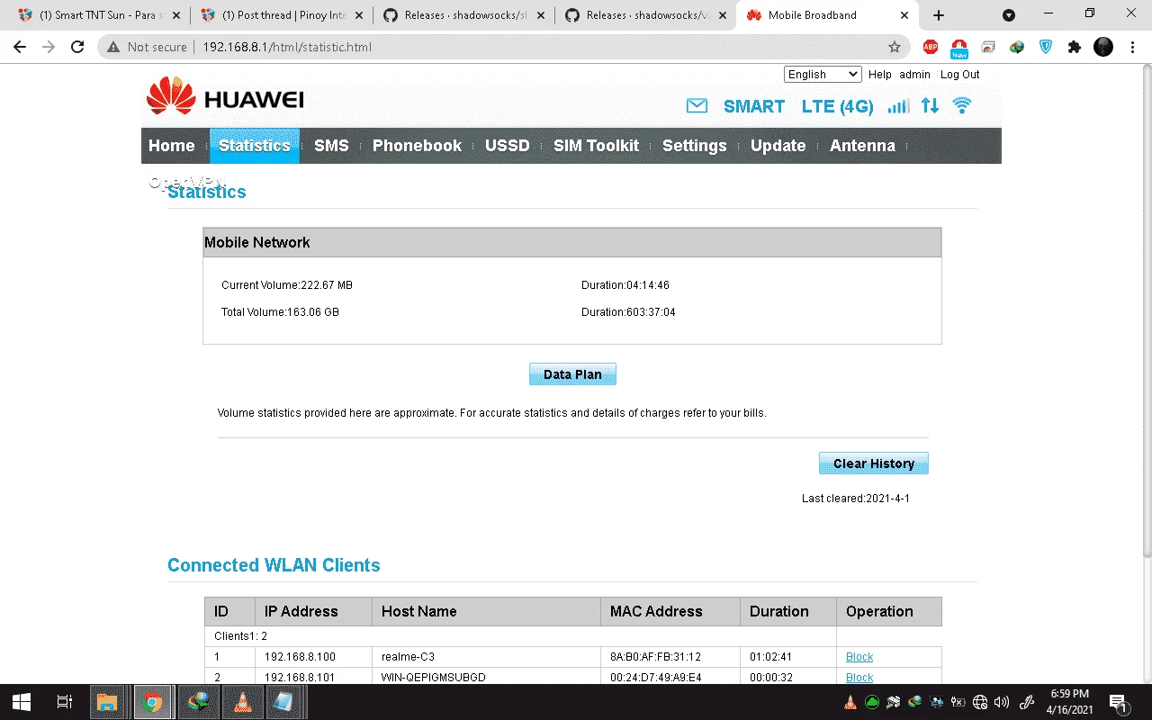
Task: Open the blue shield VPN extension icon
Action: point(1046,47)
